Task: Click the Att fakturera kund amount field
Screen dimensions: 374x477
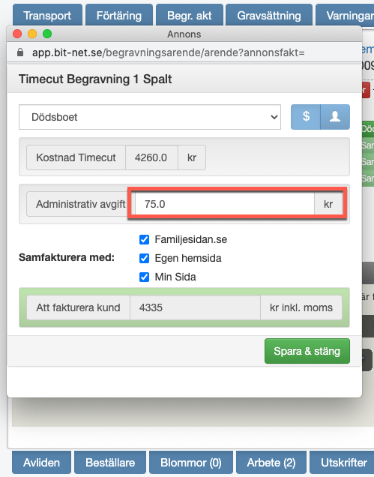Action: [x=195, y=307]
